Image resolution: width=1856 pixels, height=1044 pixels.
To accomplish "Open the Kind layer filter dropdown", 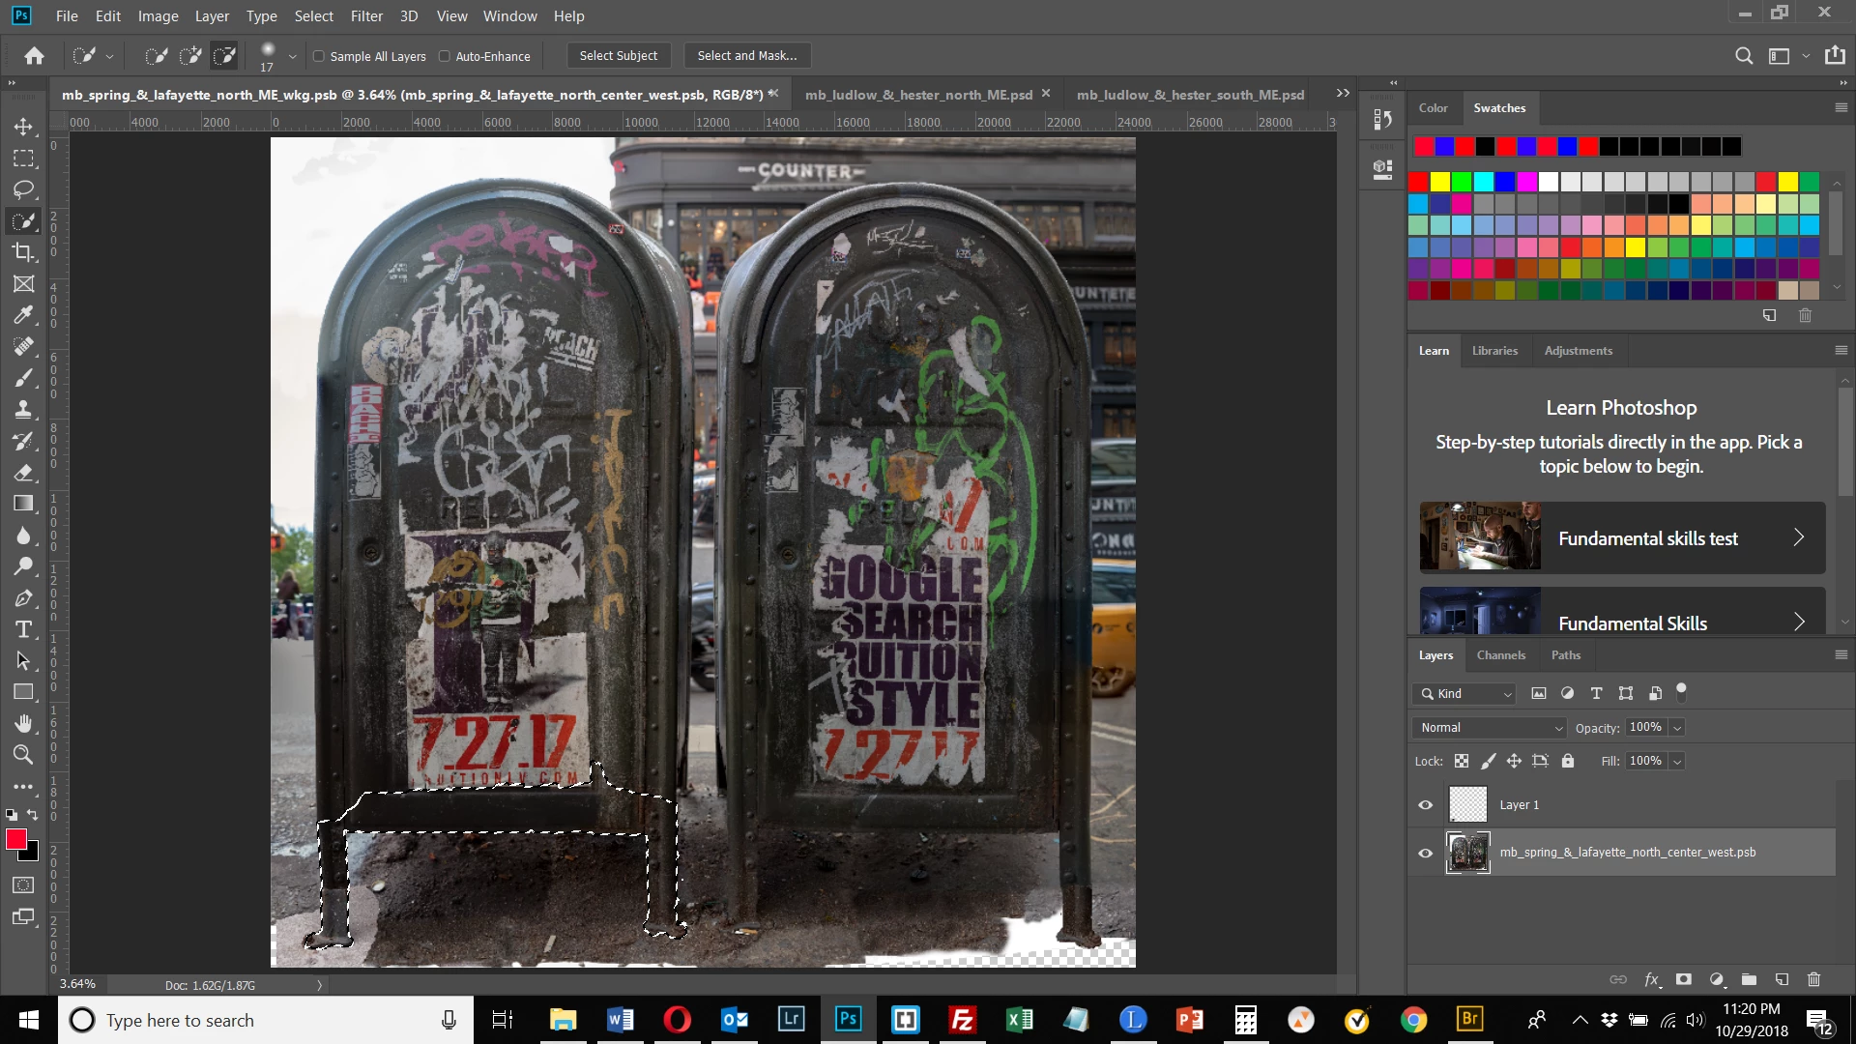I will pyautogui.click(x=1464, y=694).
